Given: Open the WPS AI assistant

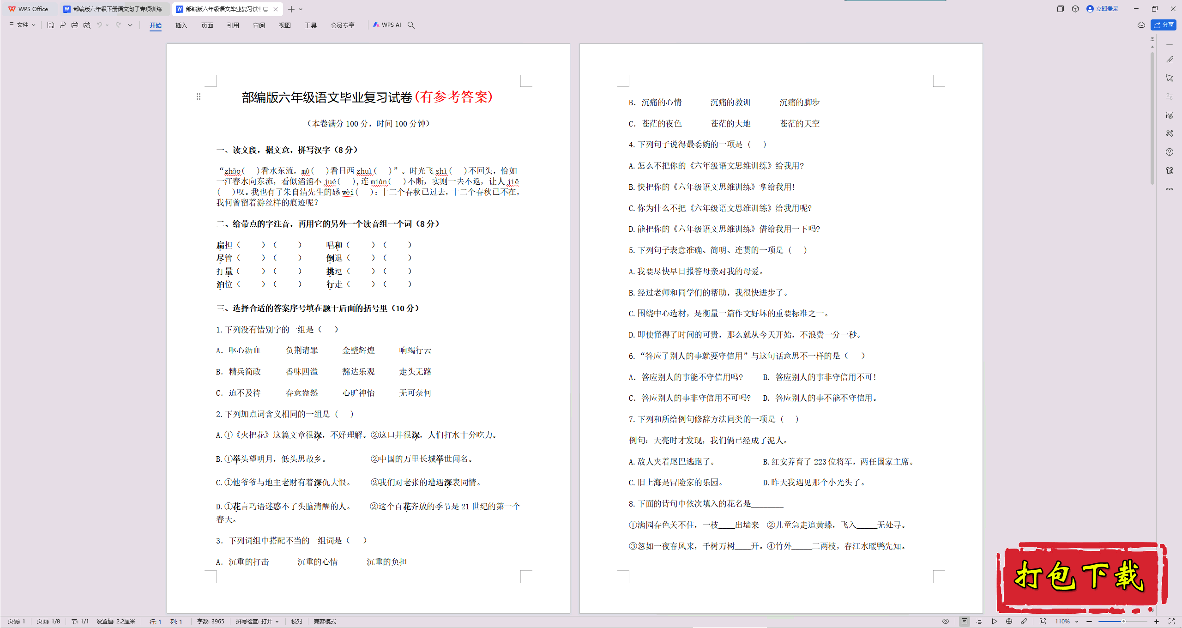Looking at the screenshot, I should click(387, 25).
